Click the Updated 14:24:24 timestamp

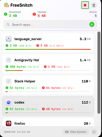(x=17, y=132)
